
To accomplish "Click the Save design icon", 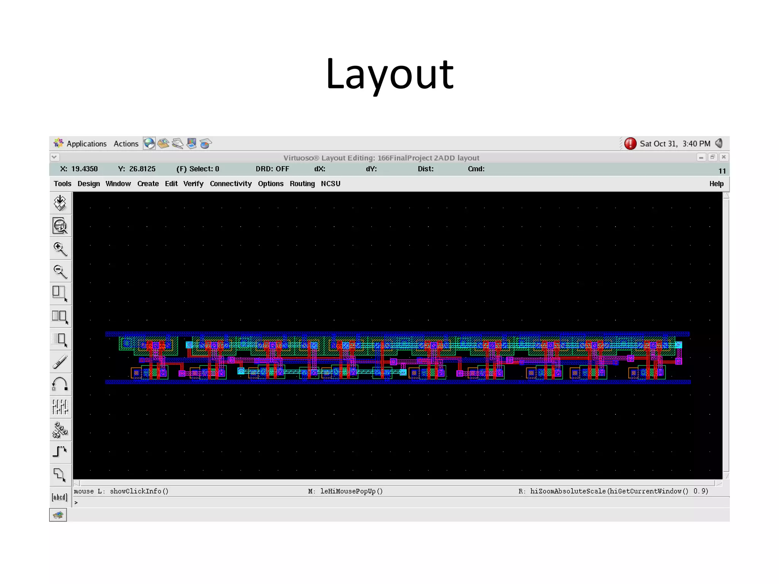I will click(60, 203).
